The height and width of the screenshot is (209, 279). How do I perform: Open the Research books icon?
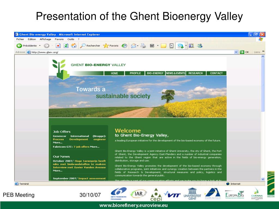coord(191,46)
